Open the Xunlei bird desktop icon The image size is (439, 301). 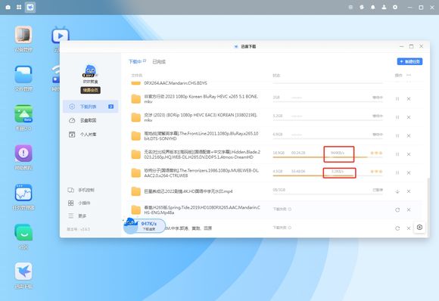pyautogui.click(x=23, y=272)
